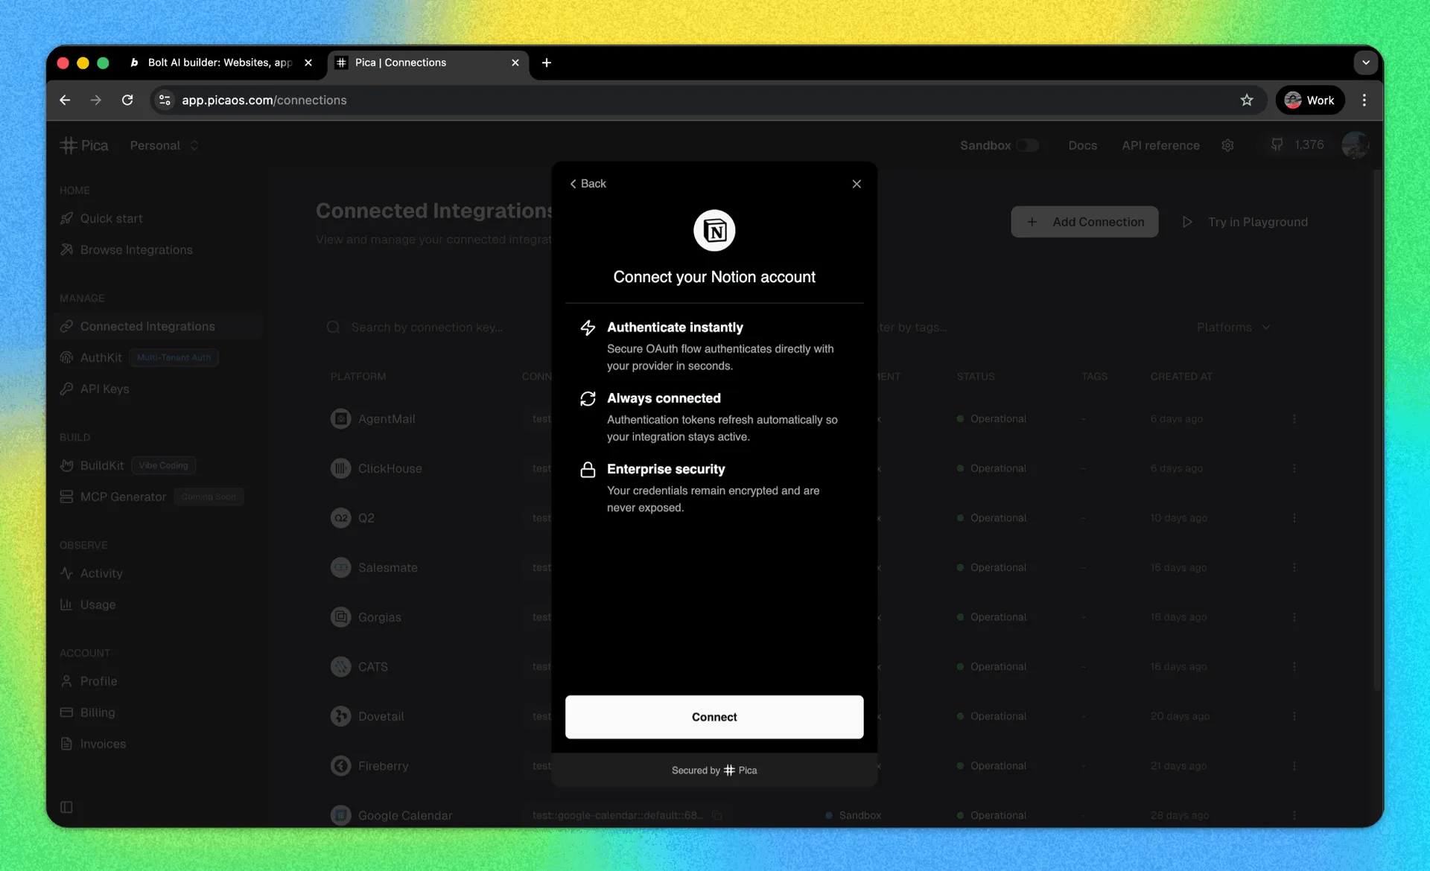Open the user avatar menu
The width and height of the screenshot is (1430, 871).
(x=1355, y=145)
